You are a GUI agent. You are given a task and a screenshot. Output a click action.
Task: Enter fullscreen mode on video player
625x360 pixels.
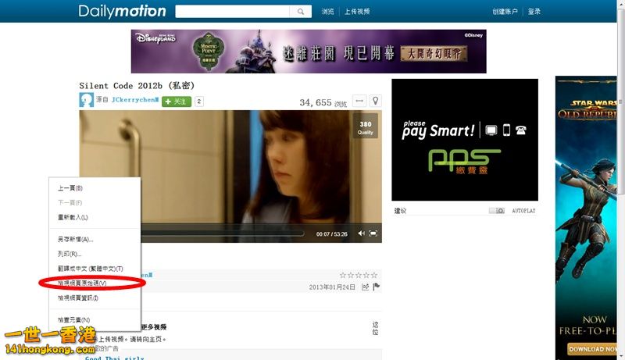[373, 233]
